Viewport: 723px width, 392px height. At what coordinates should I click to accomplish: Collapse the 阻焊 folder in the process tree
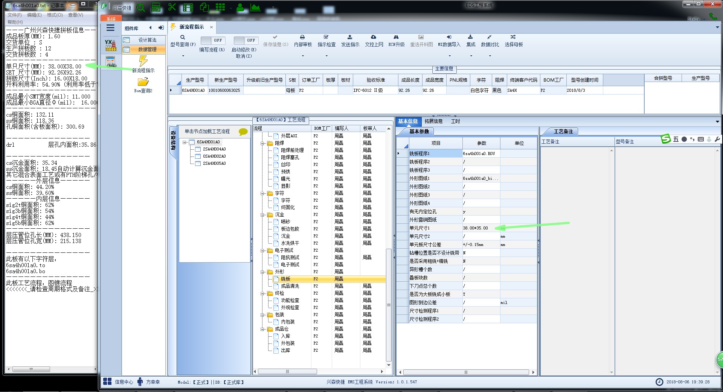coord(262,143)
